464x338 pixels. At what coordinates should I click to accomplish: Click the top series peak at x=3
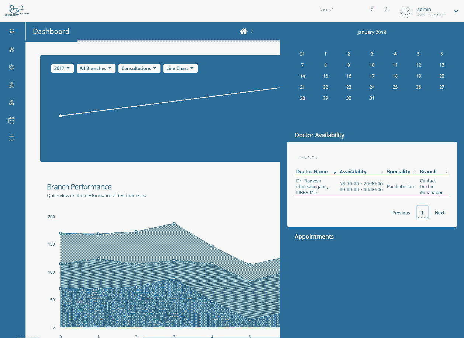[x=174, y=224]
